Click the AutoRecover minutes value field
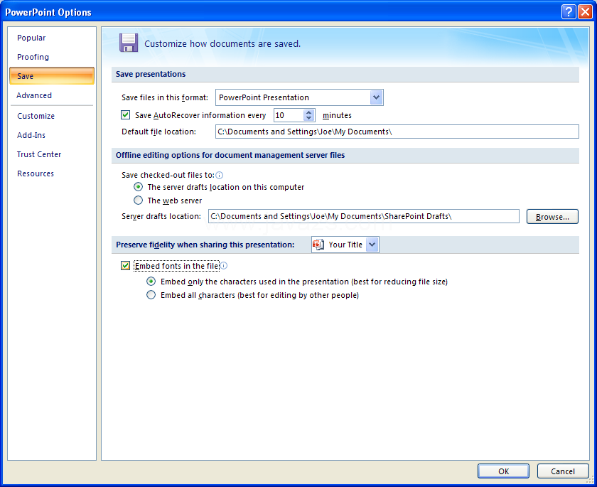The width and height of the screenshot is (597, 487). pos(289,115)
